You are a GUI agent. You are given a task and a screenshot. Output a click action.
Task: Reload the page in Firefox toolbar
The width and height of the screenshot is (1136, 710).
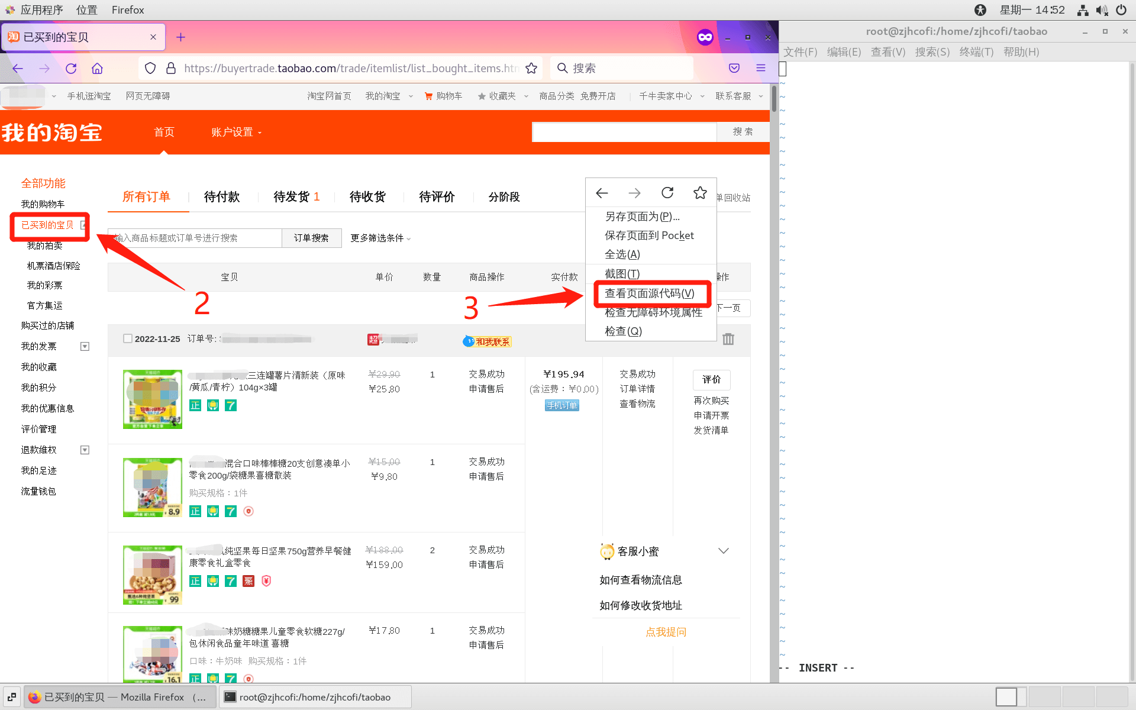(71, 69)
